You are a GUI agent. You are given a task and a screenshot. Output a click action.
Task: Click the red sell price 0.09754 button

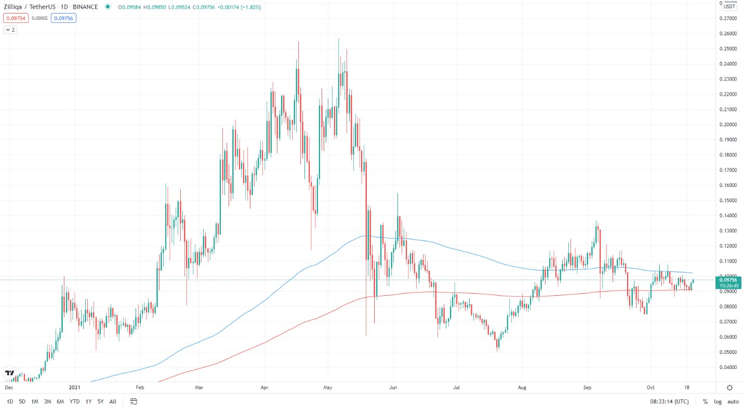(x=16, y=18)
